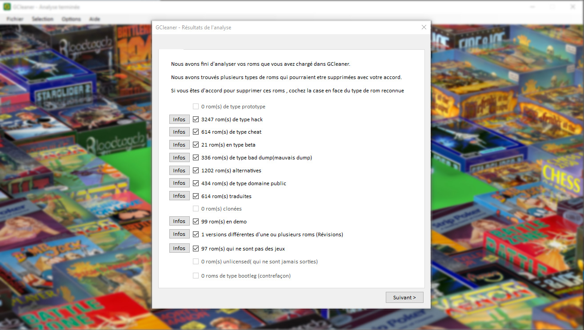Image resolution: width=584 pixels, height=330 pixels.
Task: Open Infos for cheat type roms
Action: (x=180, y=132)
